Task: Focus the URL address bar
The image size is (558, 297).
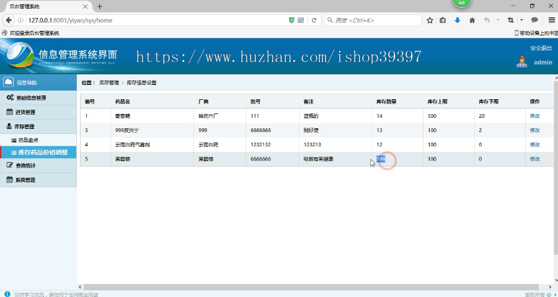Action: point(157,20)
